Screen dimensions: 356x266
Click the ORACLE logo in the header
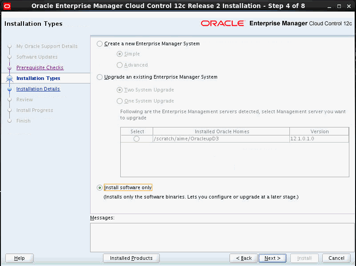coord(223,24)
